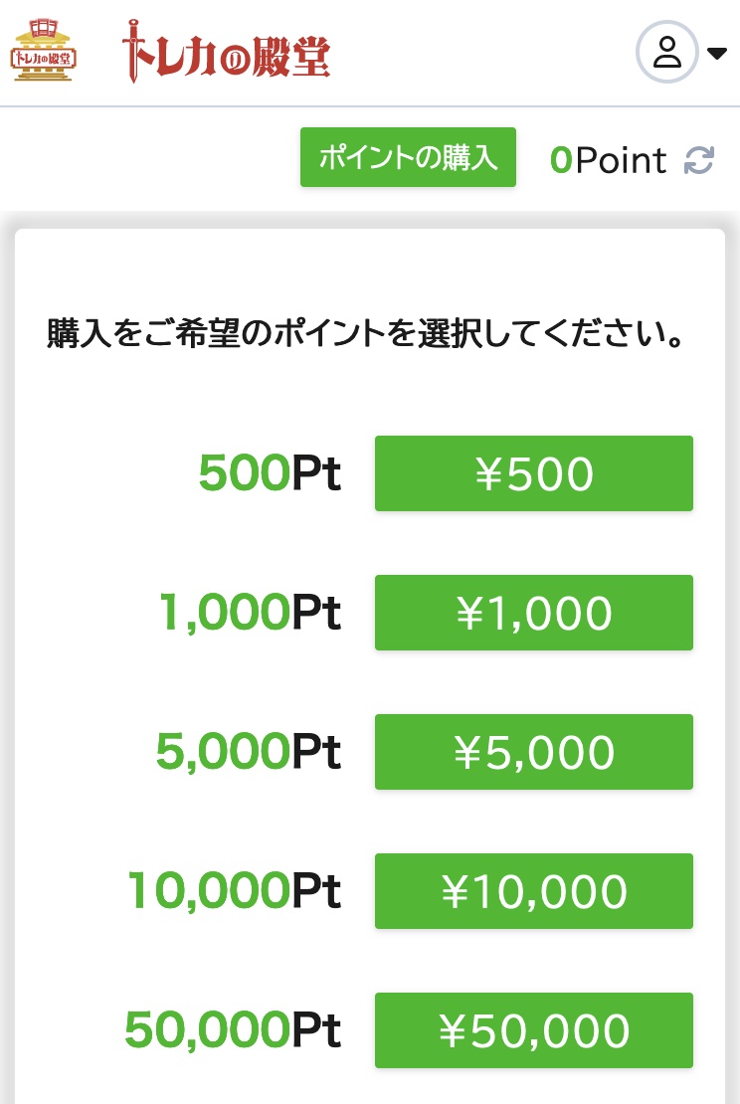Open the user account avatar icon
The image size is (740, 1104).
point(666,52)
